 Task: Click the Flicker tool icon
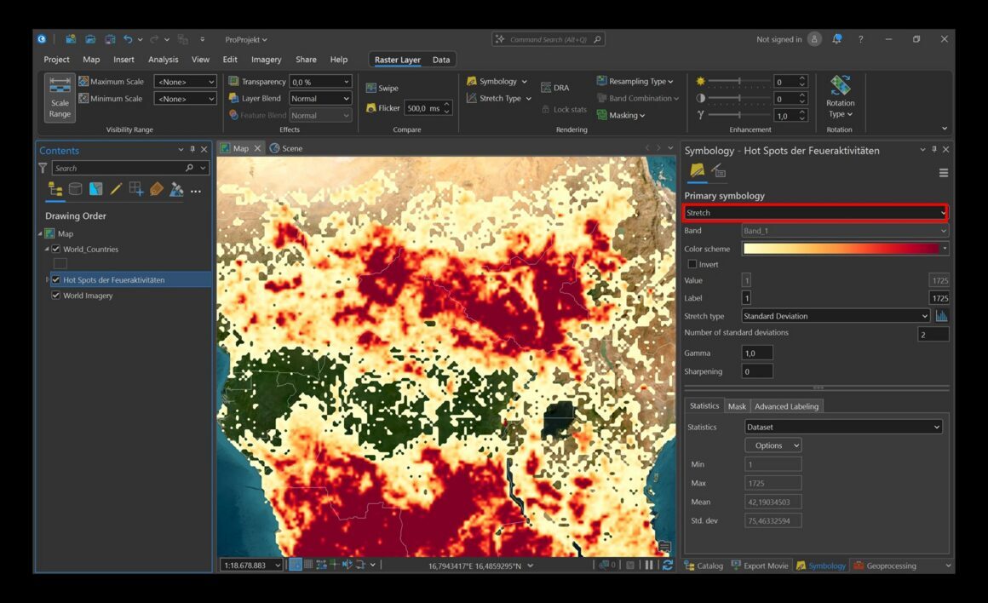click(x=371, y=108)
